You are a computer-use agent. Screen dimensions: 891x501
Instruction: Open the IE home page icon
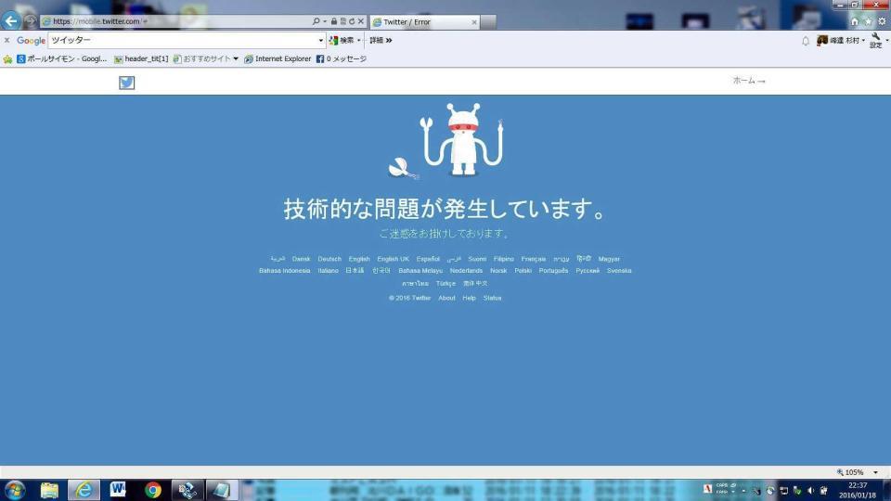tap(855, 21)
